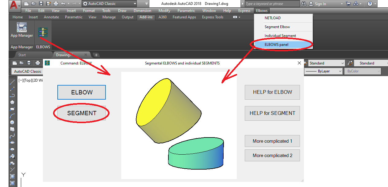388x187 pixels.
Task: Click the Help question mark icon
Action: 370,4
